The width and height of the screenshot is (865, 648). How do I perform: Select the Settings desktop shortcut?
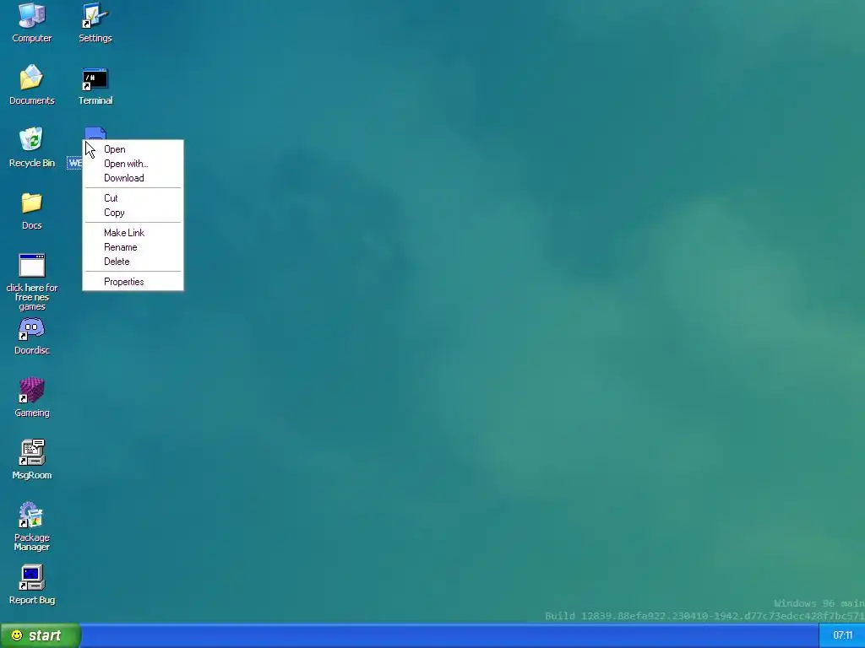click(95, 15)
